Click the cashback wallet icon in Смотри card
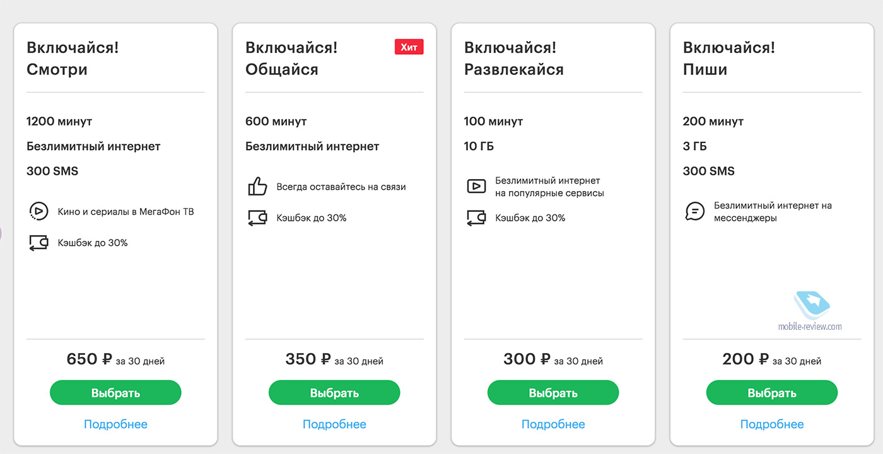The height and width of the screenshot is (454, 883). point(38,243)
